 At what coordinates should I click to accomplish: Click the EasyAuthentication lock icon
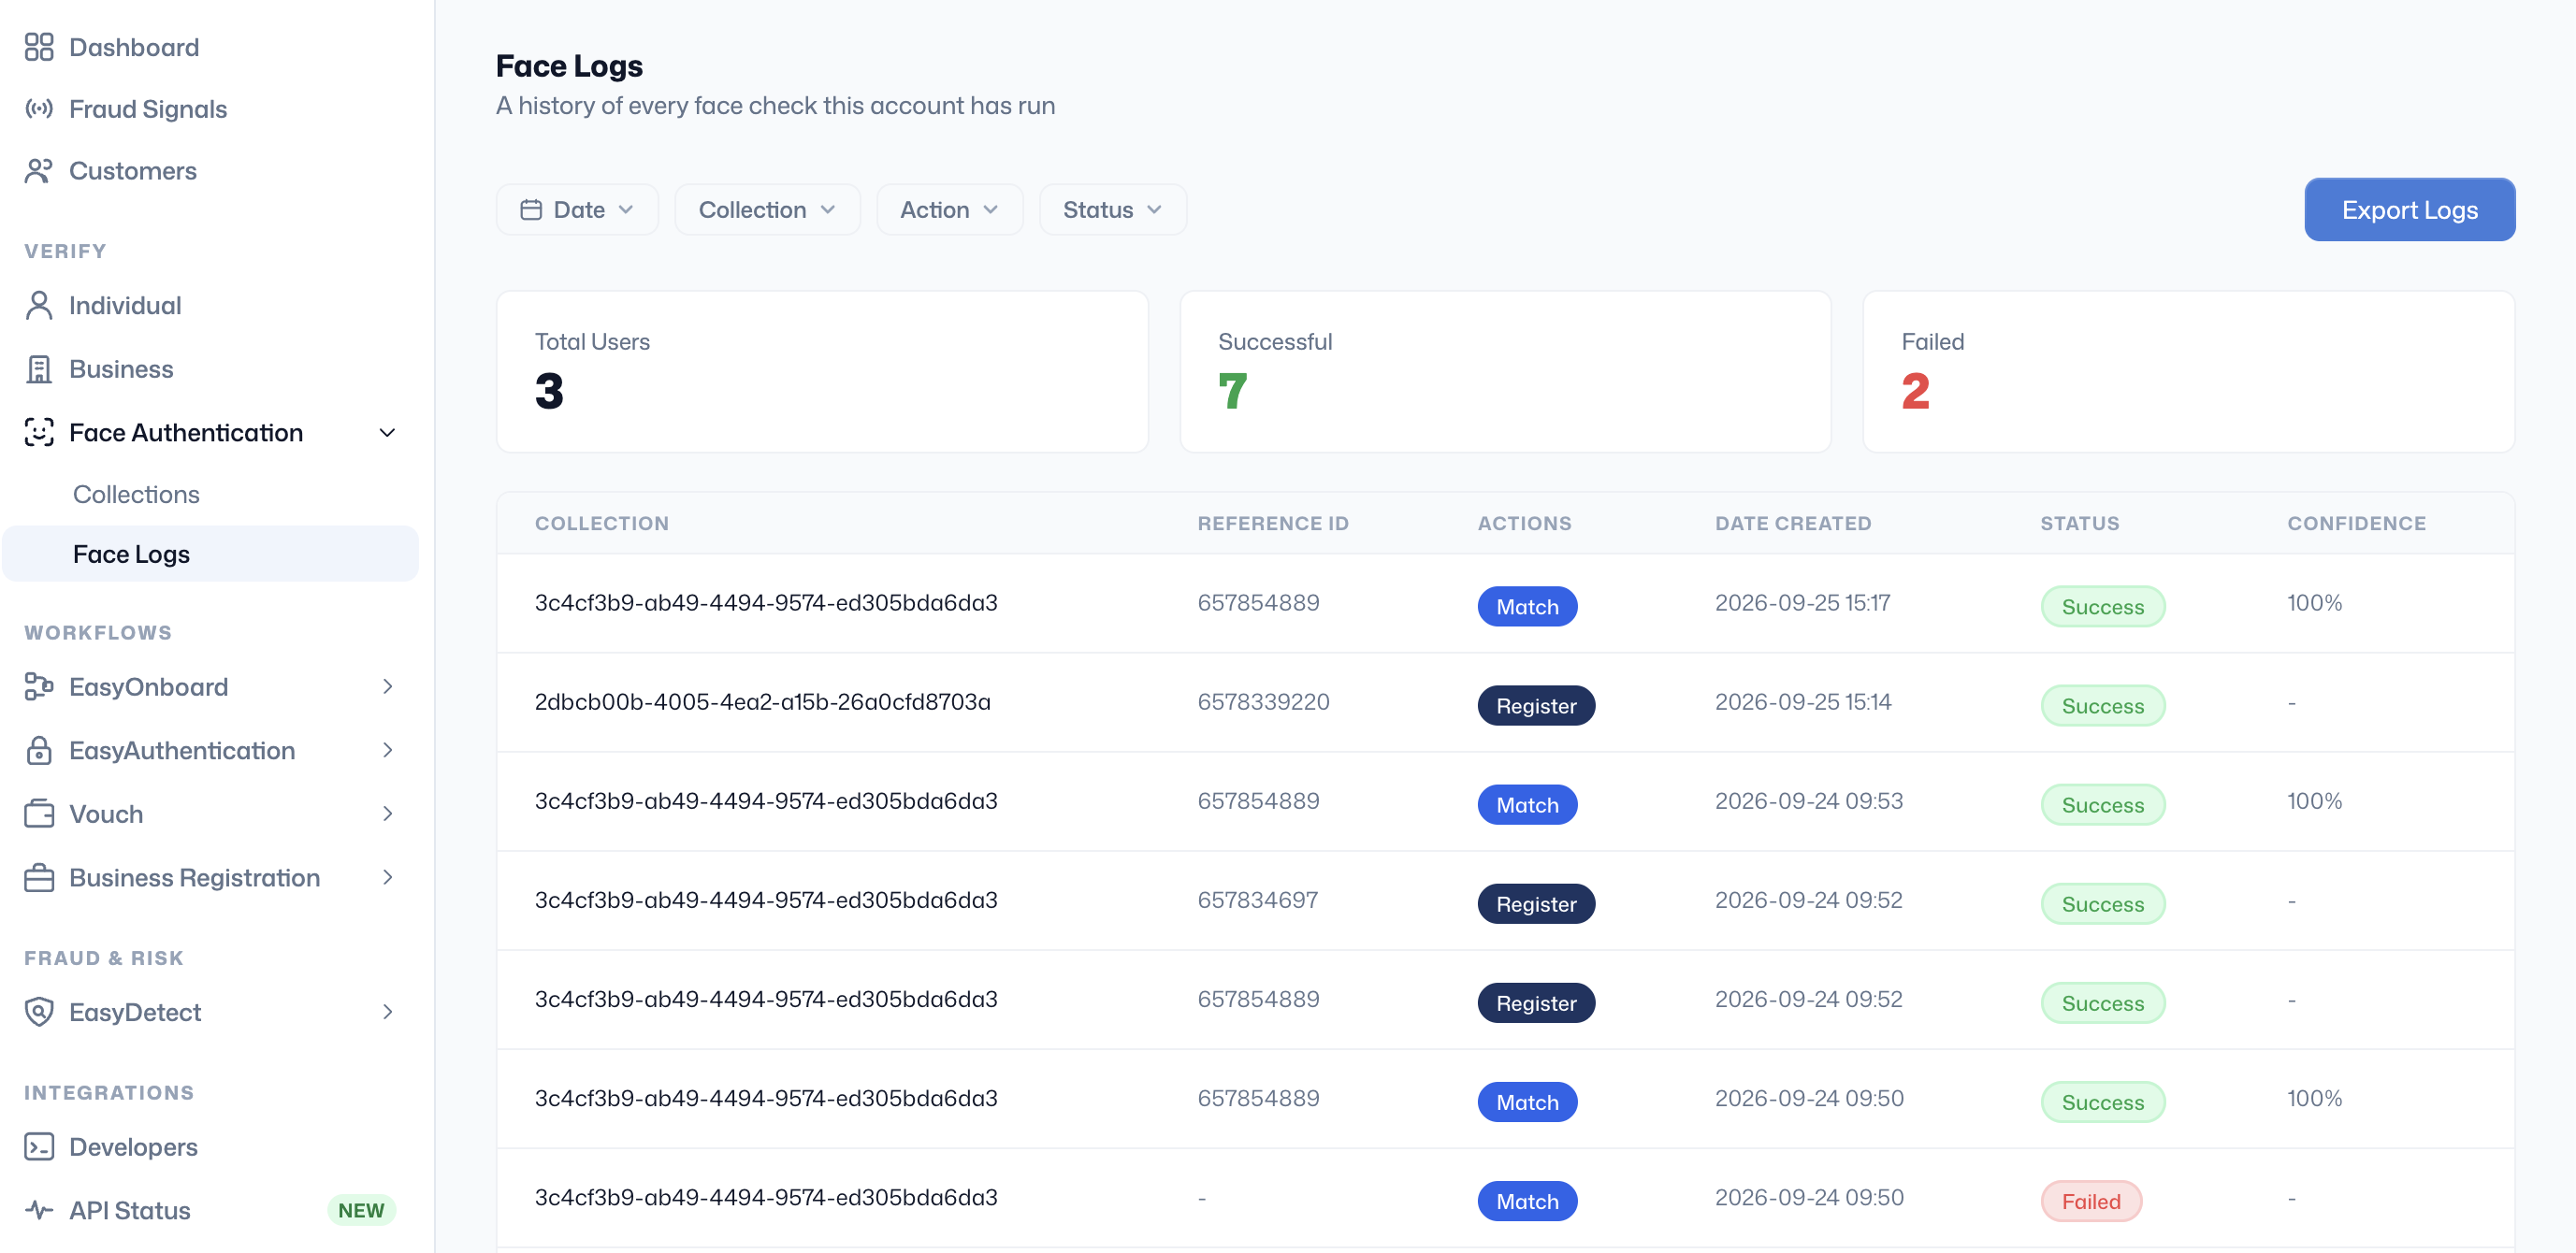point(39,750)
